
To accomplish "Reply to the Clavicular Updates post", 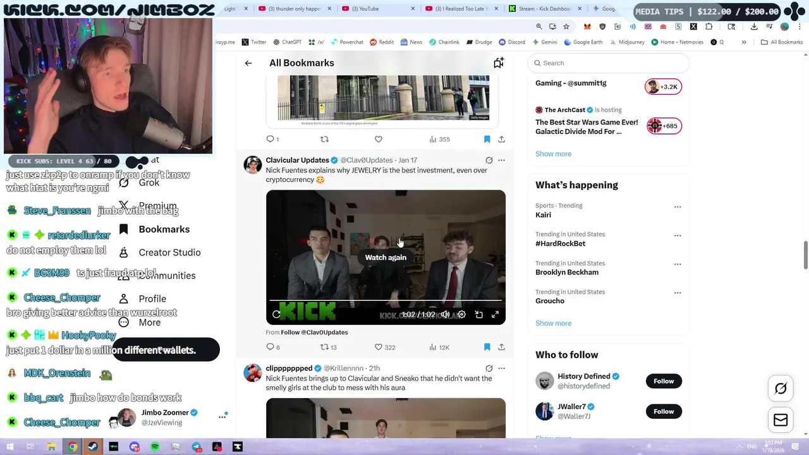I will (x=273, y=347).
